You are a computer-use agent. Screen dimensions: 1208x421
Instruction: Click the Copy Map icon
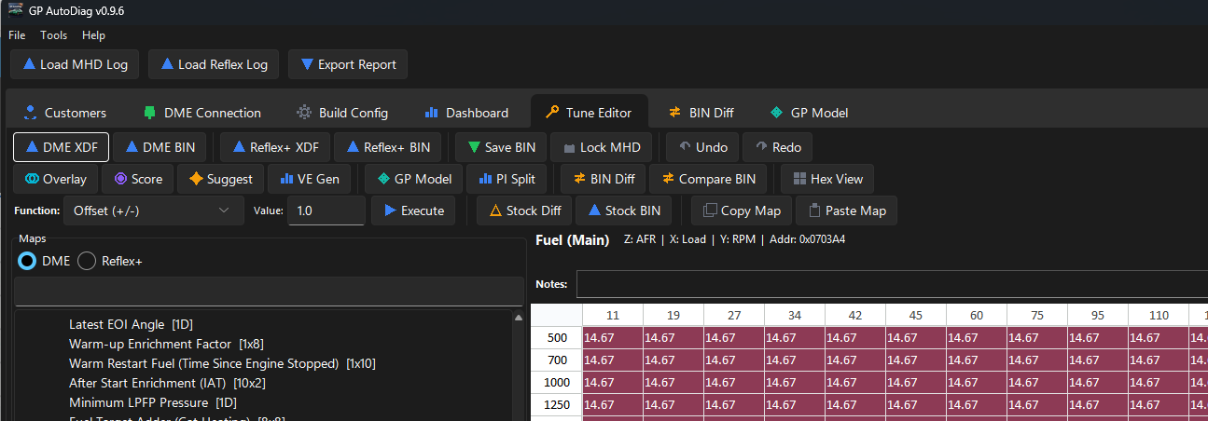[x=710, y=210]
